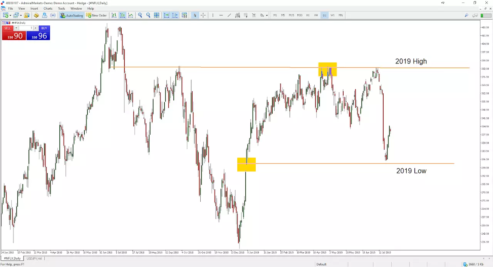Image resolution: width=493 pixels, height=267 pixels.
Task: Open the Charts menu
Action: click(x=48, y=8)
